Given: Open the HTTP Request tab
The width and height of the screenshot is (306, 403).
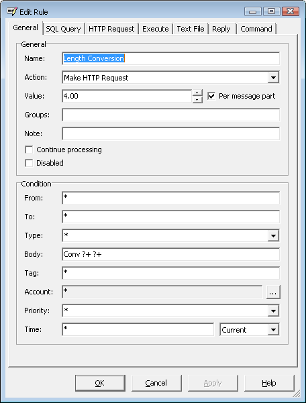Looking at the screenshot, I should pyautogui.click(x=111, y=29).
